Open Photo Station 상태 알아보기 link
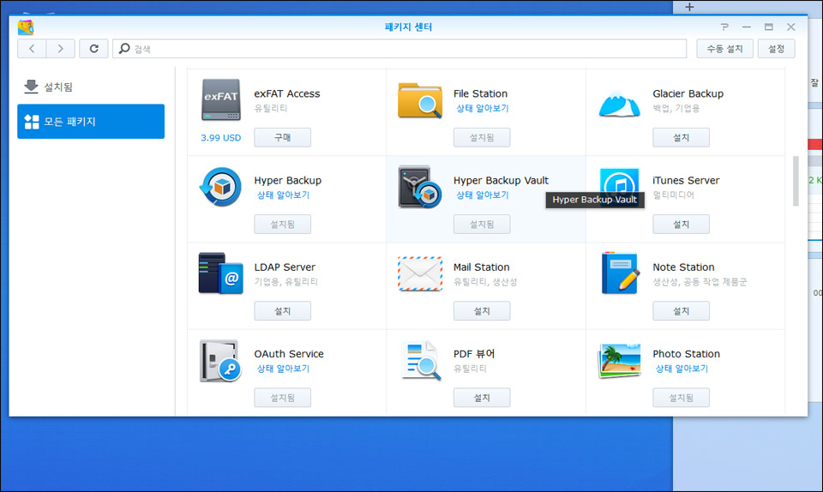 [x=682, y=369]
